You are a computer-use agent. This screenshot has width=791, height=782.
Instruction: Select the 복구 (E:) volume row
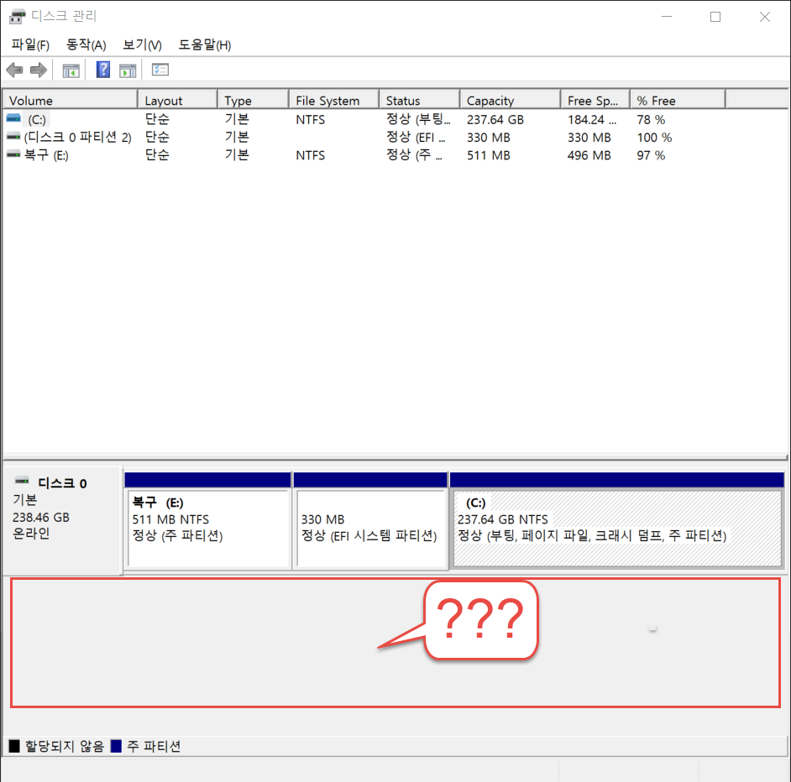tap(395, 154)
